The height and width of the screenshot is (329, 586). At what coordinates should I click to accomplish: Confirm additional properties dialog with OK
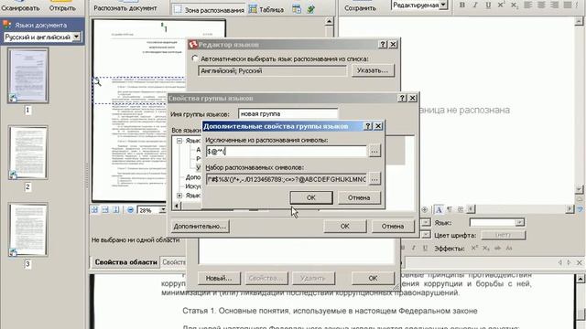311,197
